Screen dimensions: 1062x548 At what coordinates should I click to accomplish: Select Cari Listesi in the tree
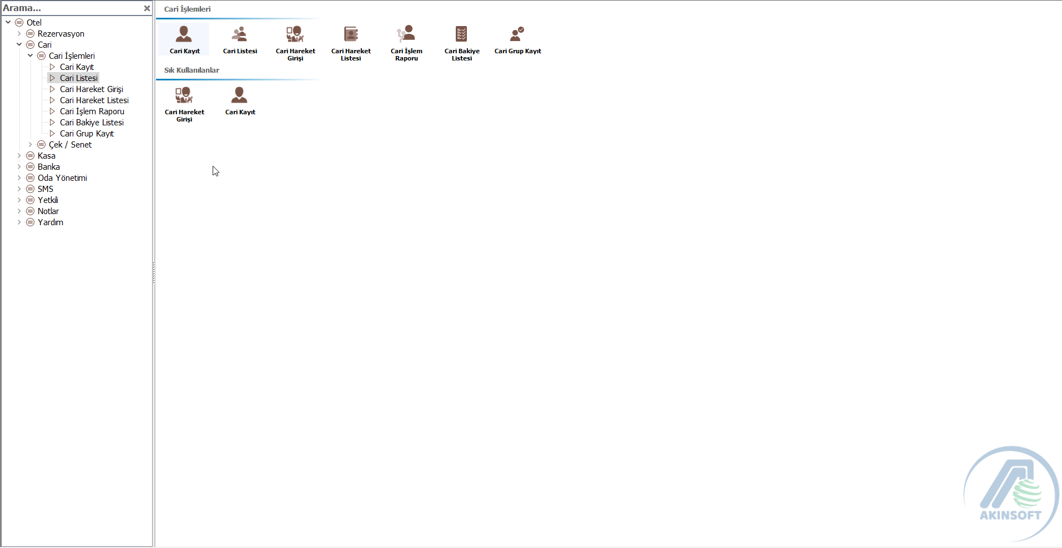click(79, 78)
